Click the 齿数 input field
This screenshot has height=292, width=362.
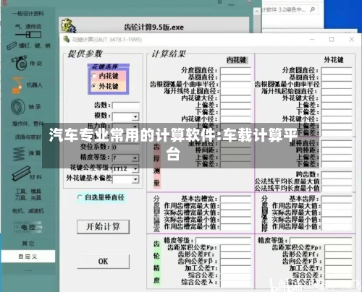coord(126,106)
